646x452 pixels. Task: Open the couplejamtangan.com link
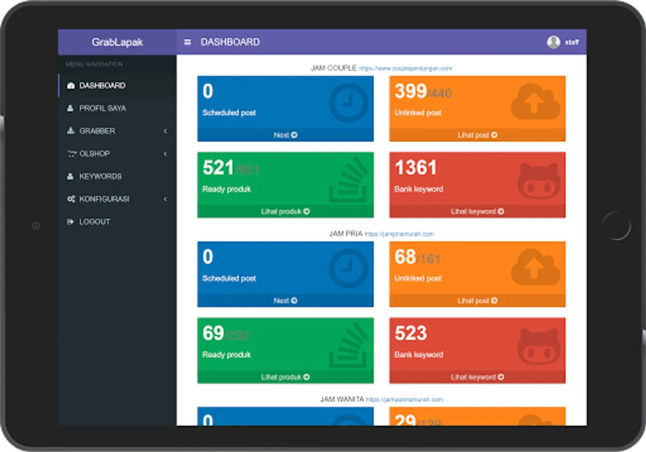(406, 68)
